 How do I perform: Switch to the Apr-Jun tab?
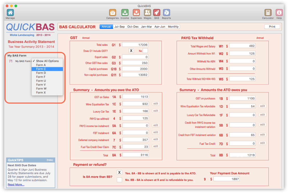[160, 27]
